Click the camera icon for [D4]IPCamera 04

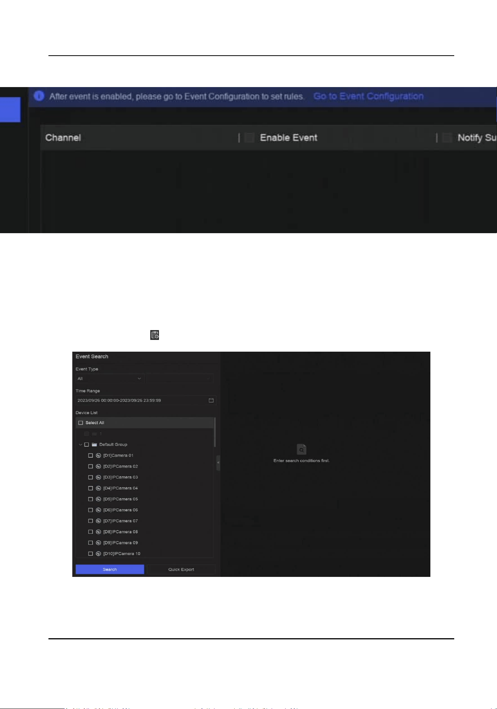click(98, 488)
